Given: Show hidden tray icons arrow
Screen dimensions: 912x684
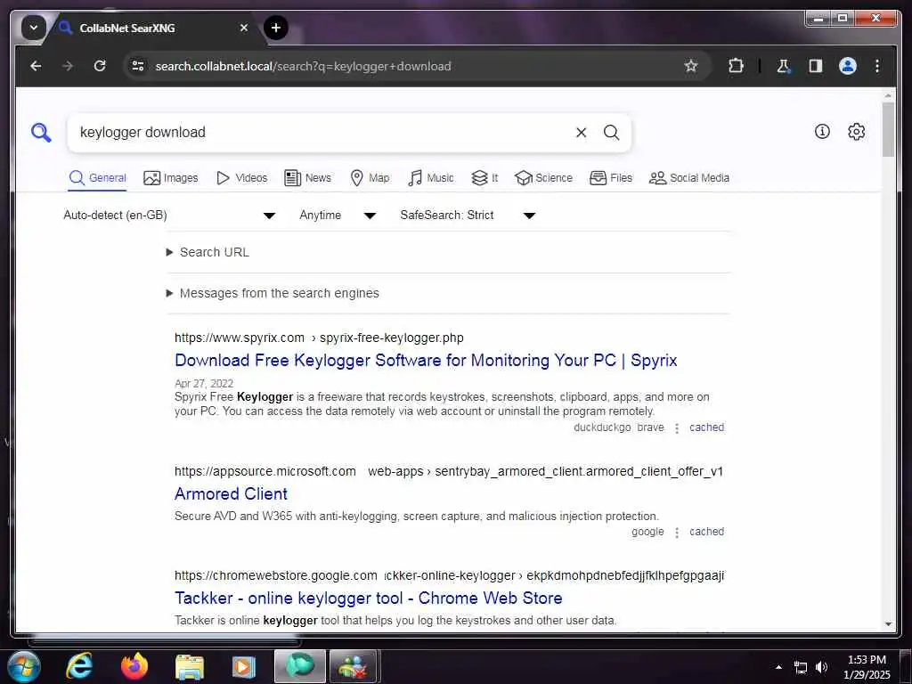Looking at the screenshot, I should tap(778, 667).
